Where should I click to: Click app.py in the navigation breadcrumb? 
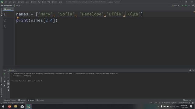(x=17, y=5)
